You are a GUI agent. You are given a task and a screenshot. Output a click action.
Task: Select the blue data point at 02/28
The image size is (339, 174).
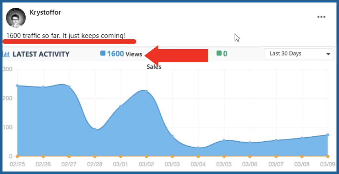point(95,129)
